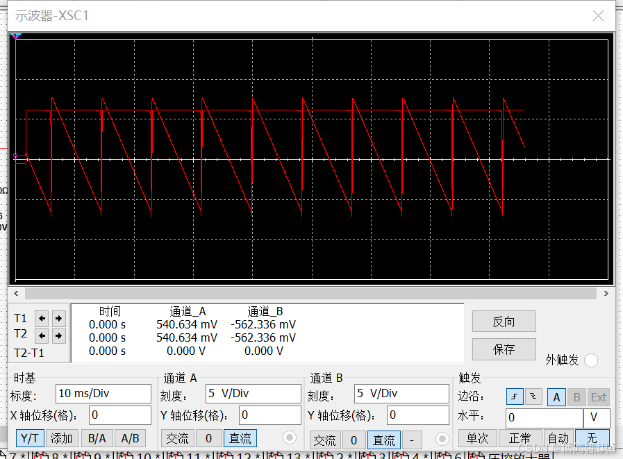Click Channel B minus invert button
The image size is (623, 459).
[x=412, y=440]
